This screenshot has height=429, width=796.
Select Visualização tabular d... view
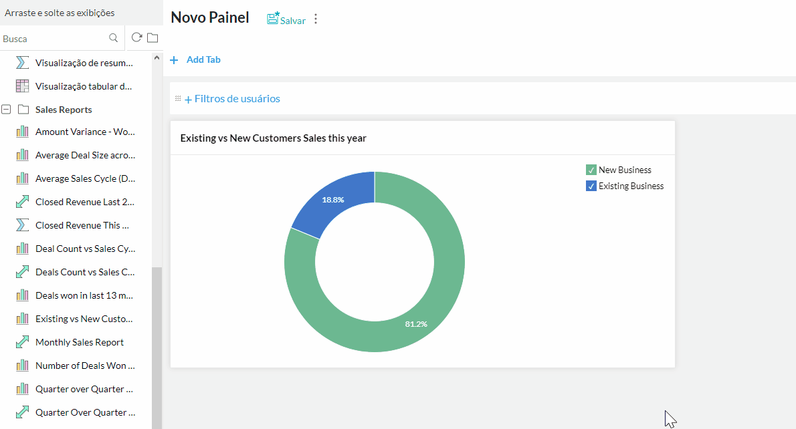84,86
